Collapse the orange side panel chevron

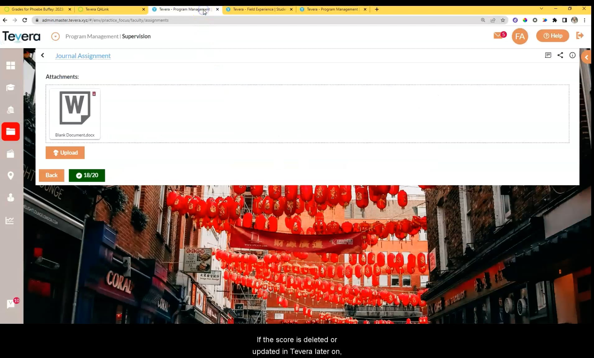pyautogui.click(x=587, y=57)
